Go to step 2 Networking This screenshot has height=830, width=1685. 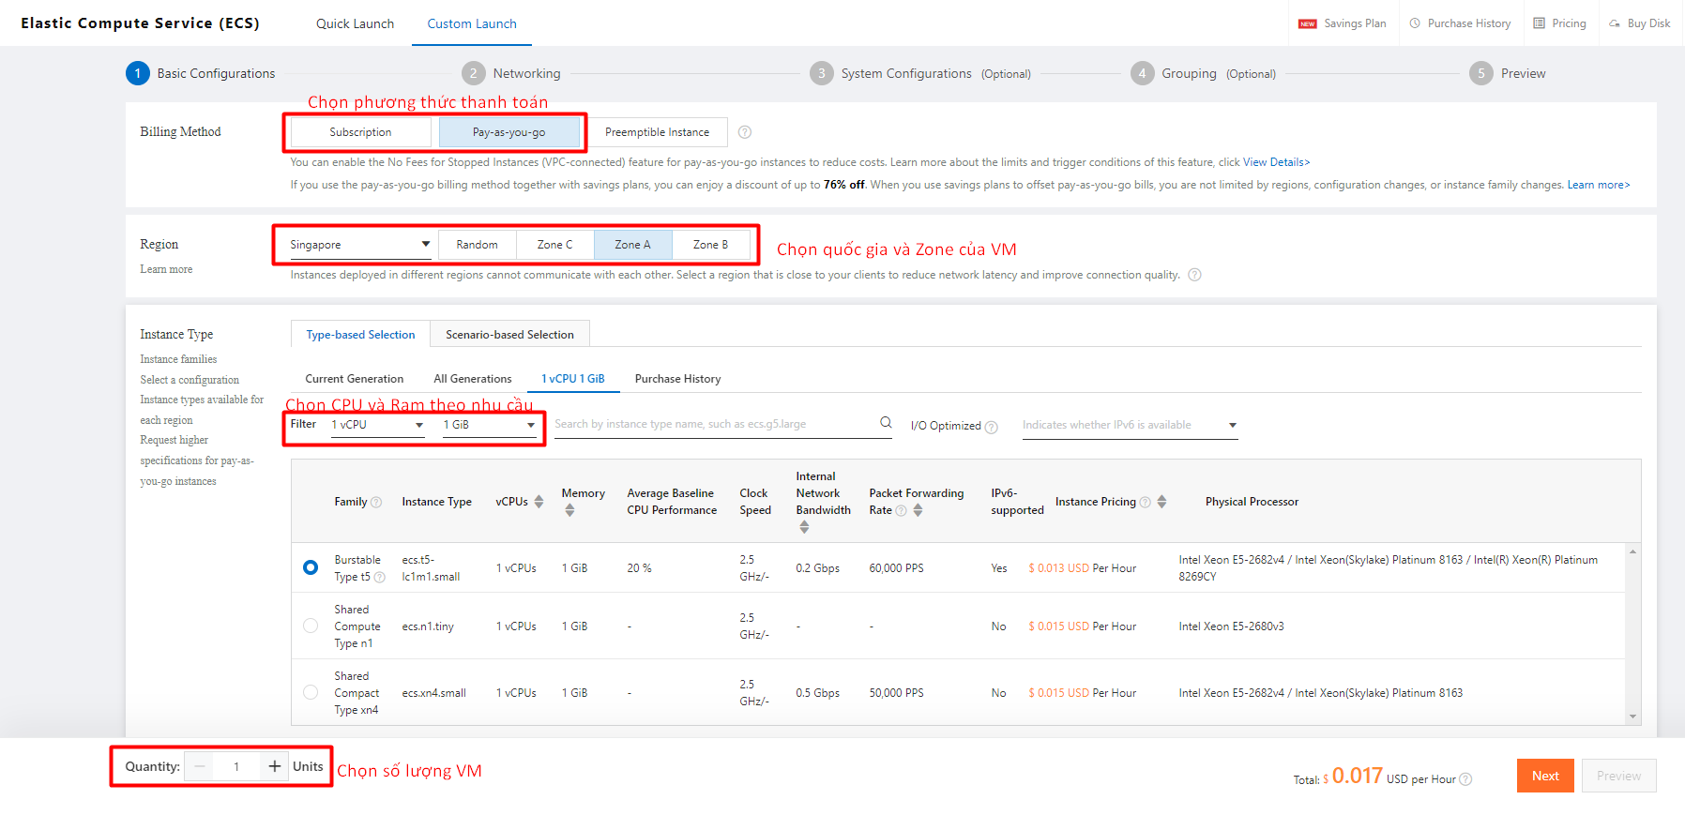pyautogui.click(x=511, y=73)
